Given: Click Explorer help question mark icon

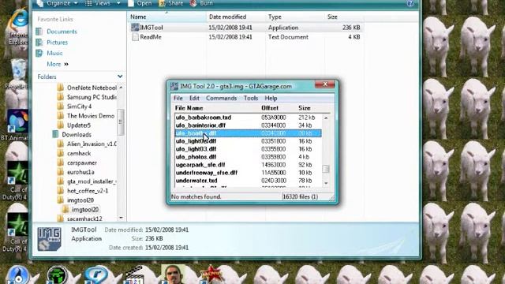Looking at the screenshot, I should [410, 3].
